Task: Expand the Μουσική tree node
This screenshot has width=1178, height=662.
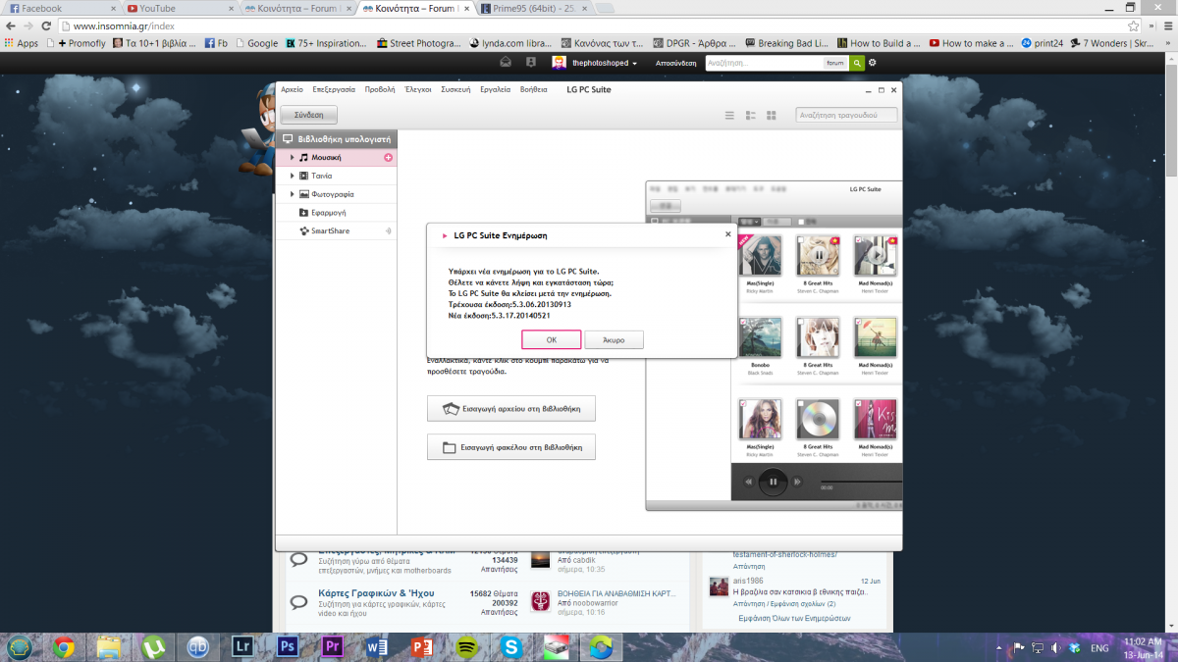Action: (292, 158)
